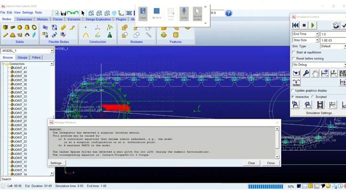Click the Unite boolean icon
The height and width of the screenshot is (194, 346).
click(x=125, y=27)
